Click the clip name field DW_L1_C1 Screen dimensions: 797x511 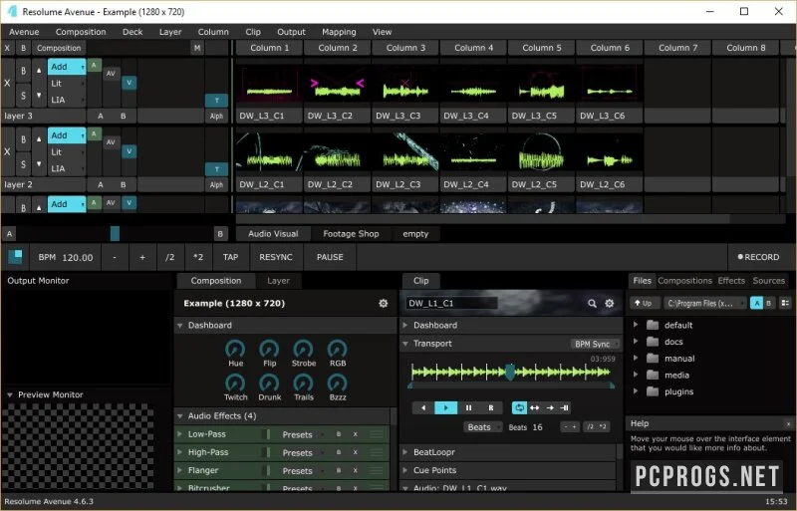click(x=451, y=303)
